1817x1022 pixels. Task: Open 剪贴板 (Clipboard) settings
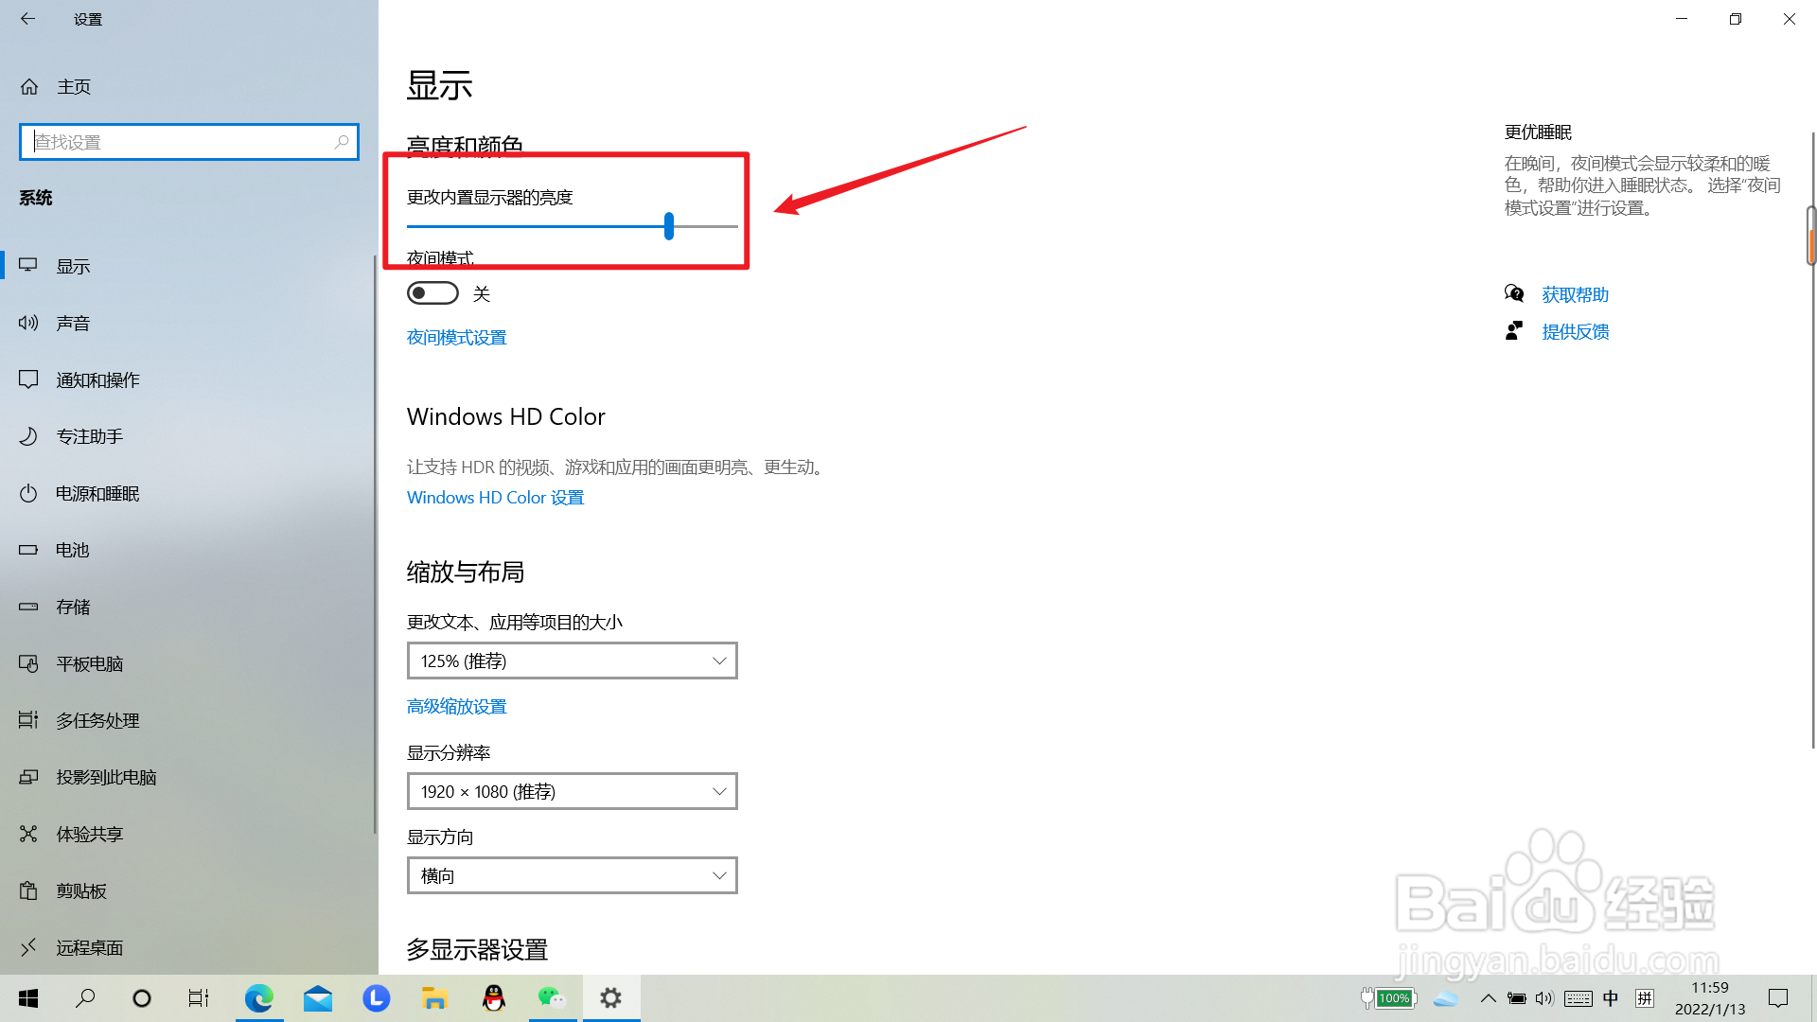[x=80, y=890]
